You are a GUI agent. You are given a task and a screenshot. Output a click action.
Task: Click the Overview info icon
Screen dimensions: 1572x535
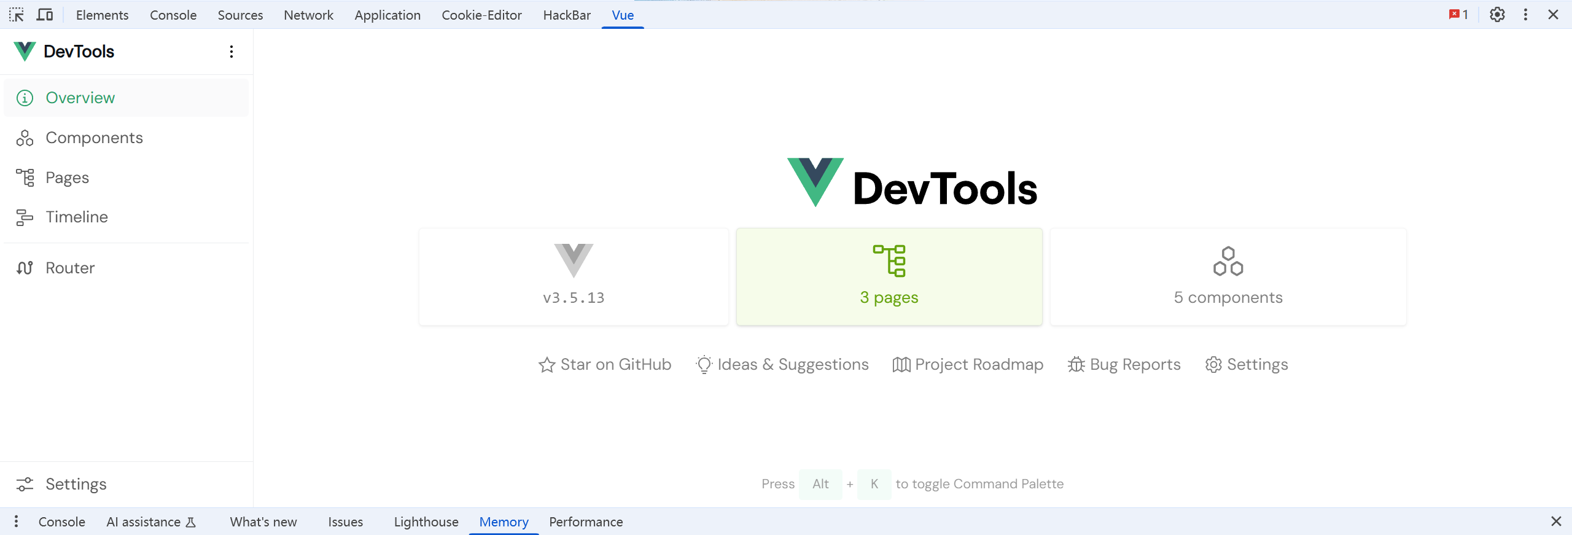click(25, 98)
